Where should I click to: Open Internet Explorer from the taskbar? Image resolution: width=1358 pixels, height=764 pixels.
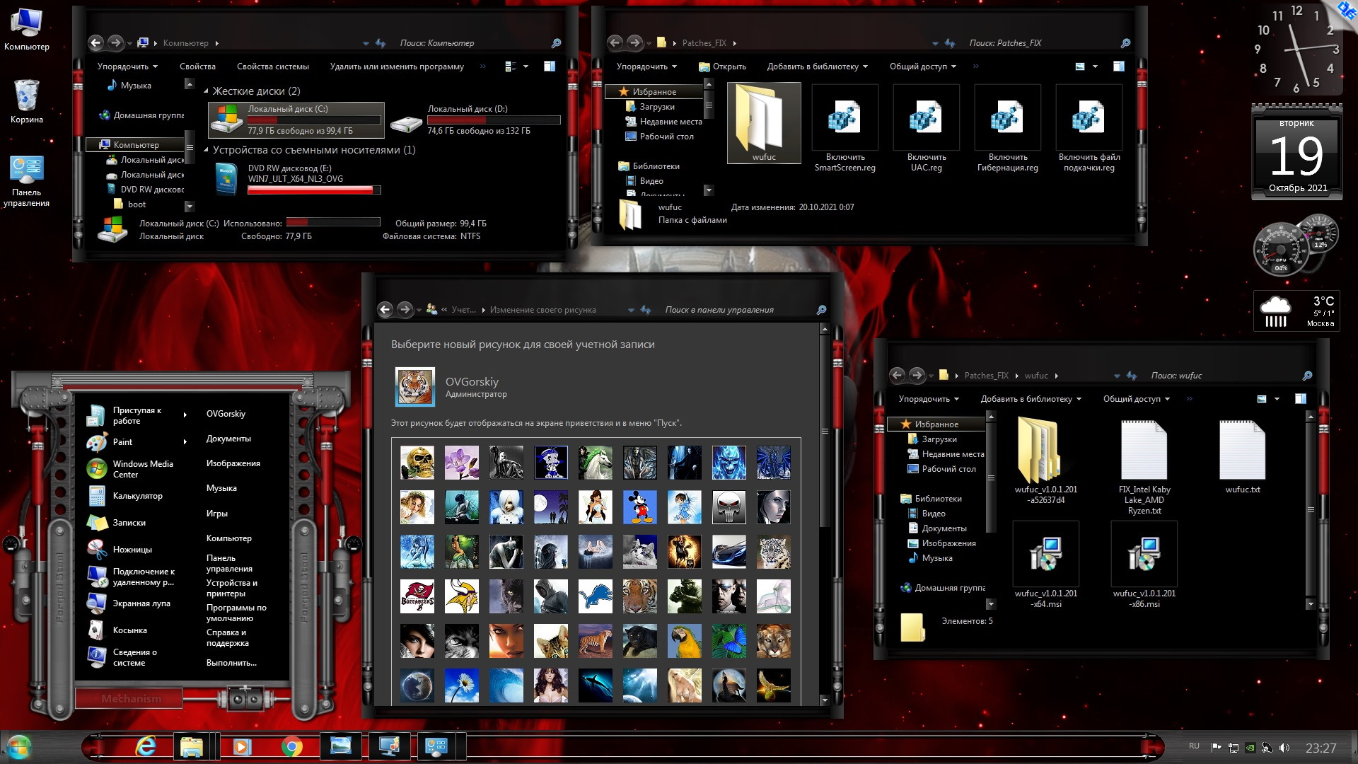click(x=146, y=746)
